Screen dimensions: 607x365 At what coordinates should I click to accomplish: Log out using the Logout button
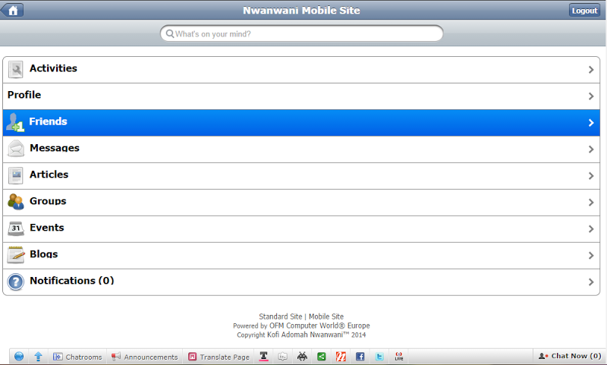coord(584,11)
